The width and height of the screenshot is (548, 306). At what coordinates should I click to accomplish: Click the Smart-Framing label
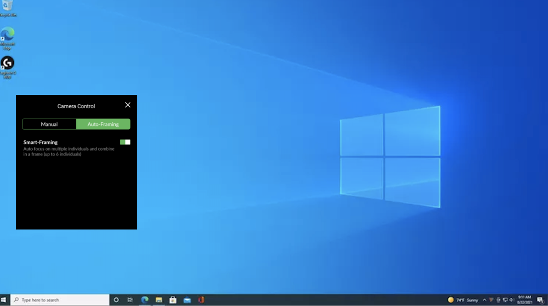click(40, 142)
